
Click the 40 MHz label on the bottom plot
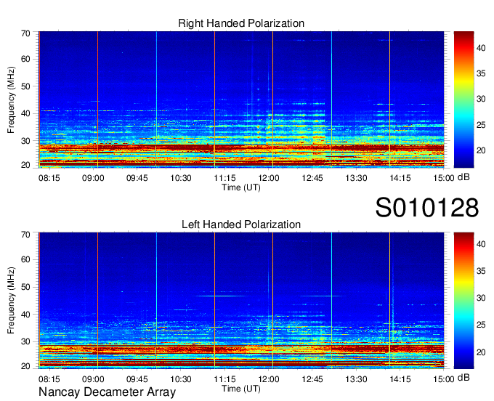point(25,315)
